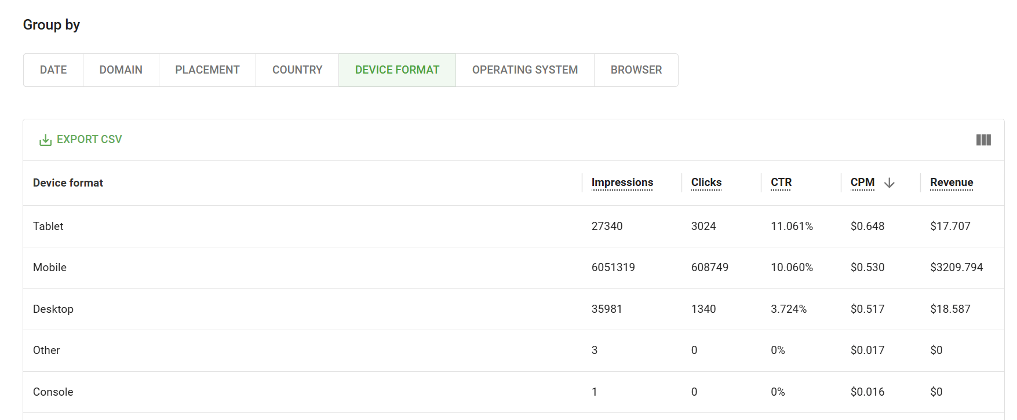Click Other CPM $0.017
The image size is (1017, 420).
coord(867,350)
